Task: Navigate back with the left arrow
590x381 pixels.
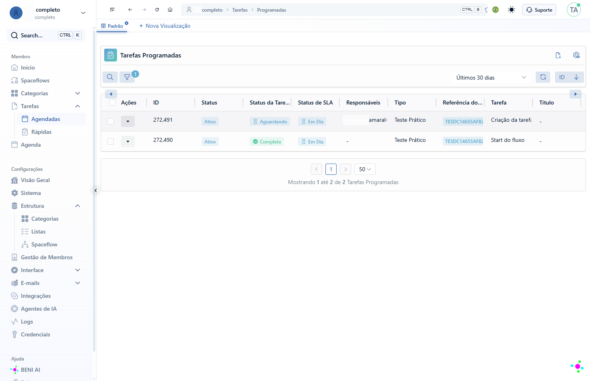Action: click(x=130, y=10)
